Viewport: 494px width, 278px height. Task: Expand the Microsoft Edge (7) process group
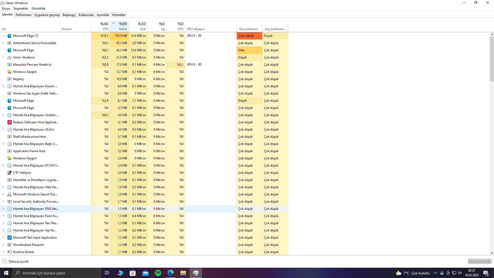pos(3,36)
